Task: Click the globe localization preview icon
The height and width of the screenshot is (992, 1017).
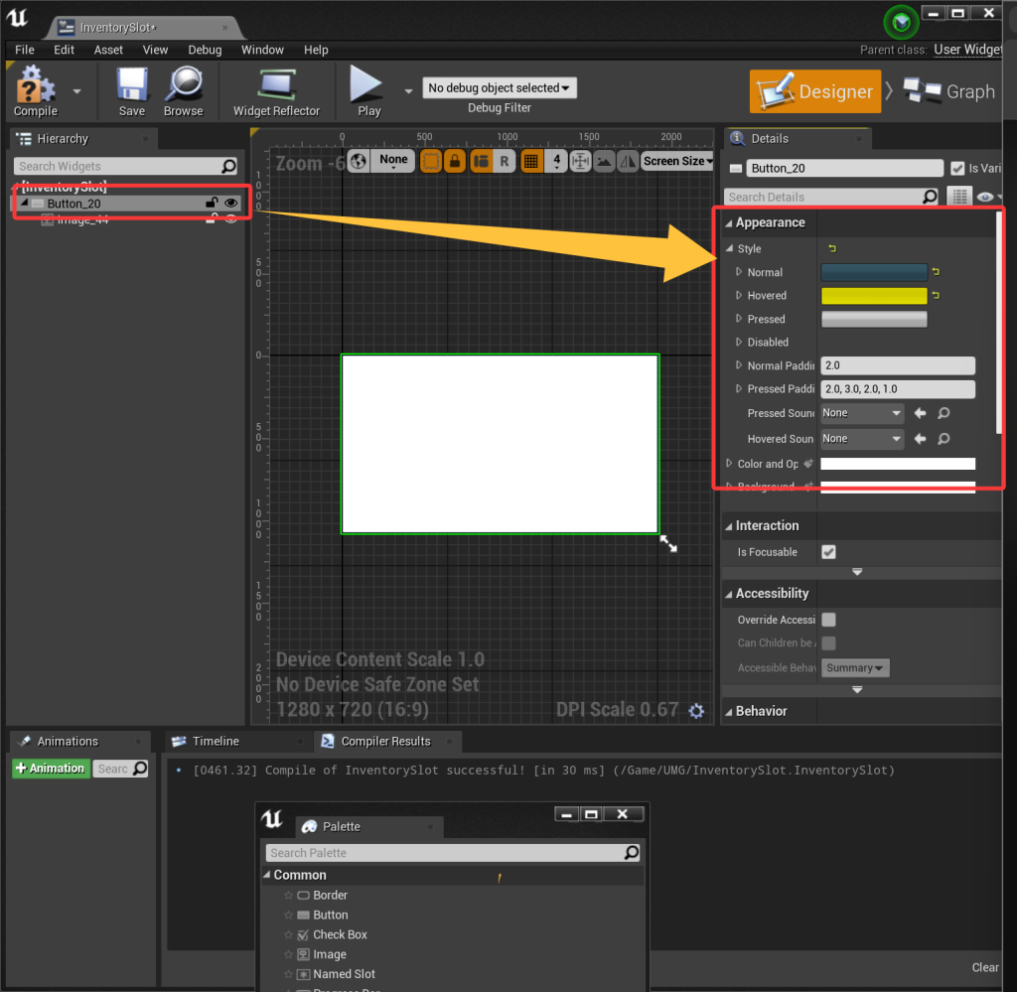Action: click(x=358, y=161)
